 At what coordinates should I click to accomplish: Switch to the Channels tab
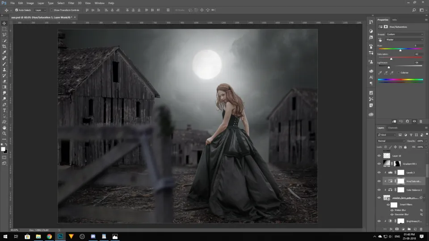click(x=393, y=128)
